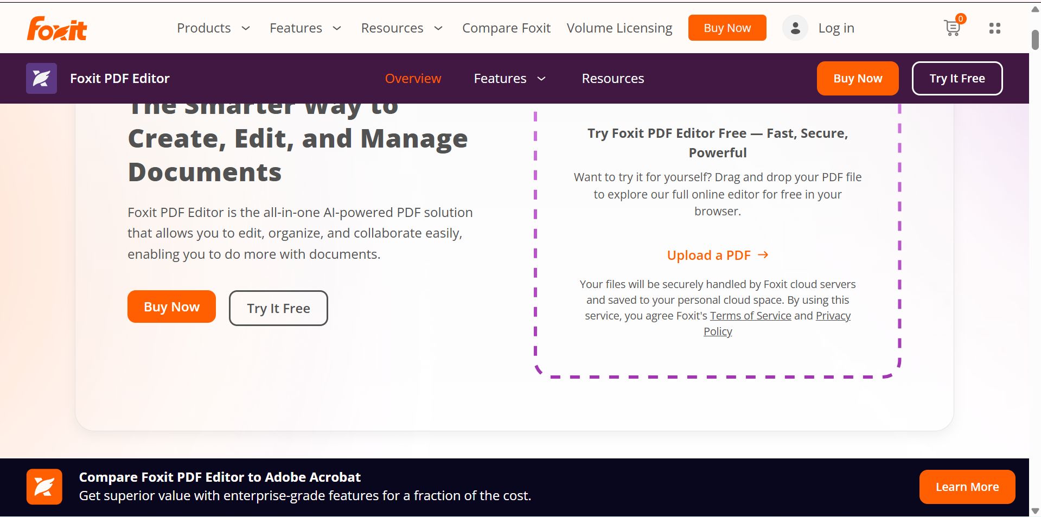Open the top navigation Resources menu
Screen dimensions: 1041x517
pyautogui.click(x=392, y=28)
